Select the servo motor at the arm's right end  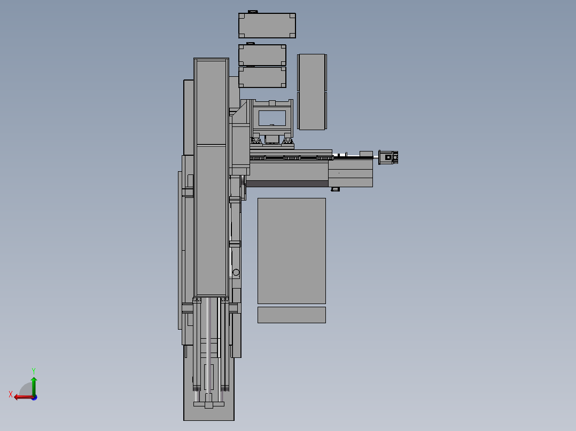tap(388, 157)
